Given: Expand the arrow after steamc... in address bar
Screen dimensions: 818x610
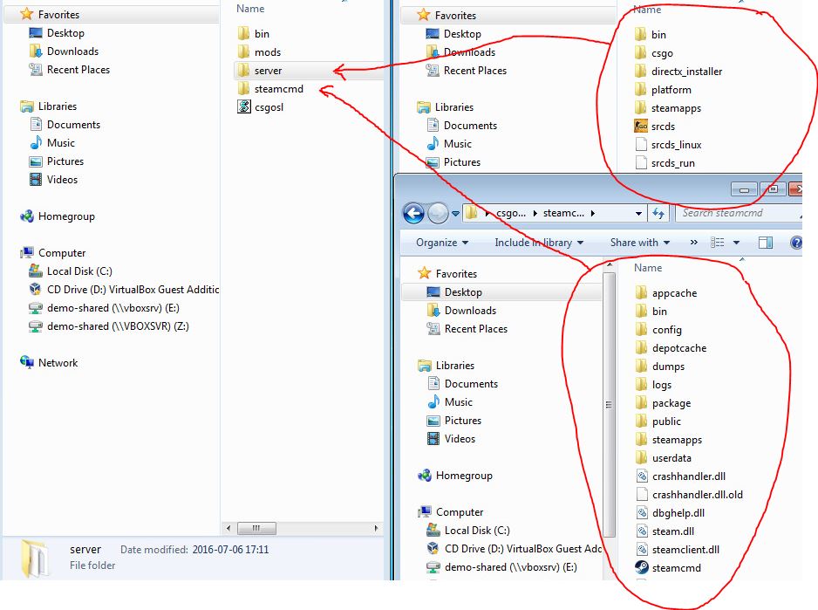Looking at the screenshot, I should (593, 213).
